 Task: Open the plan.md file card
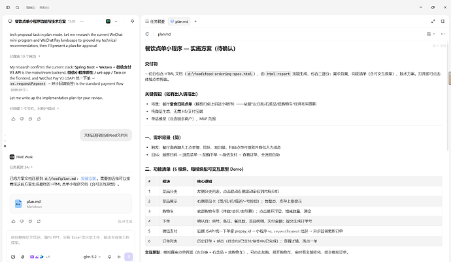tap(71, 203)
